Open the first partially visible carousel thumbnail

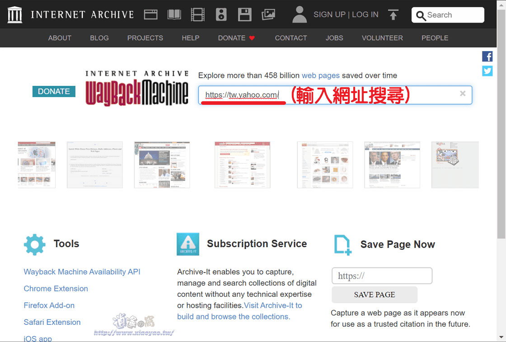[x=37, y=164]
